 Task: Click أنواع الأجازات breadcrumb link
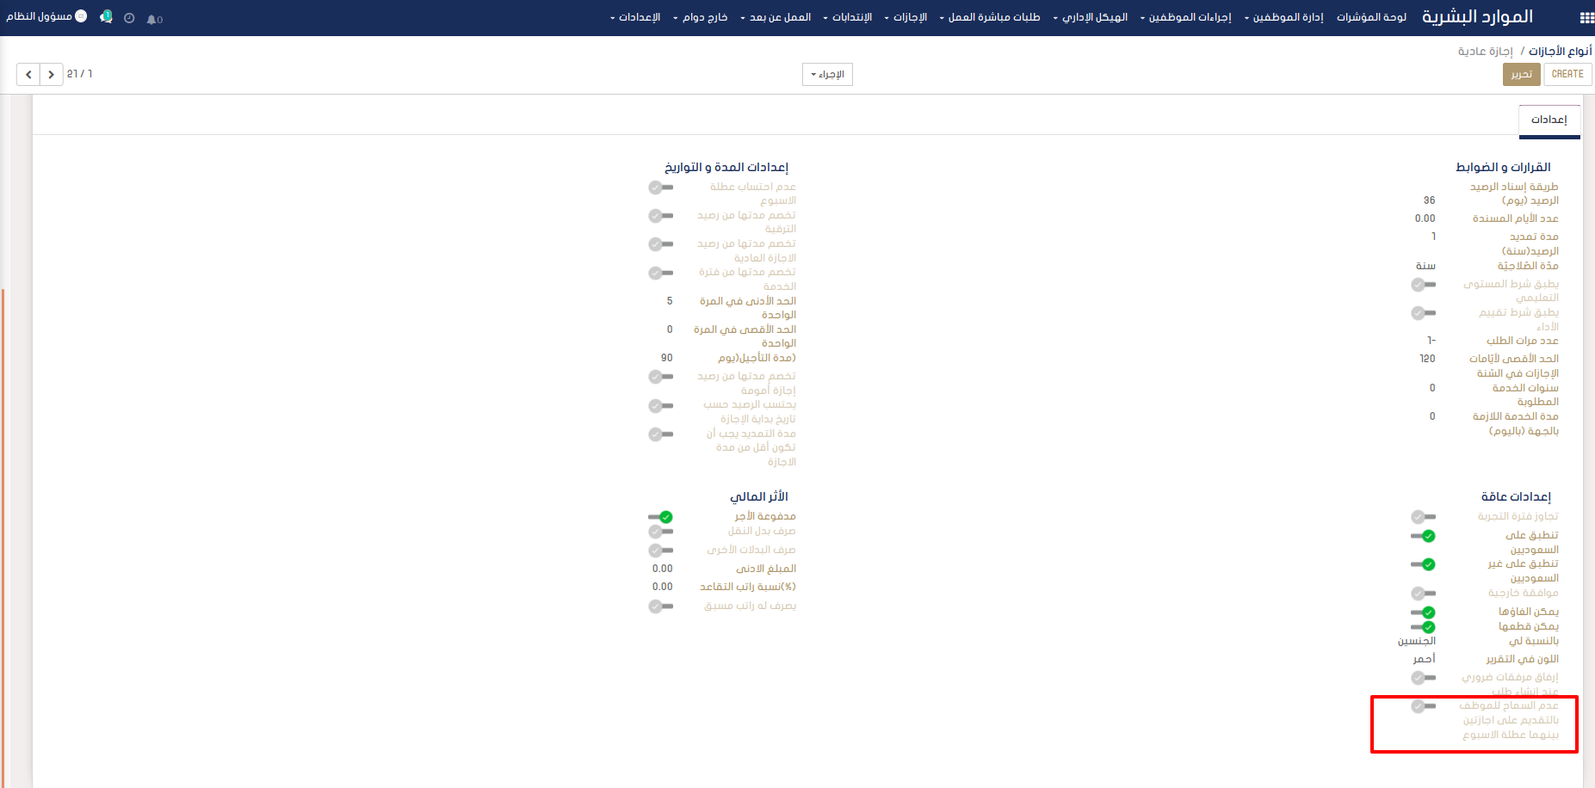pos(1560,52)
